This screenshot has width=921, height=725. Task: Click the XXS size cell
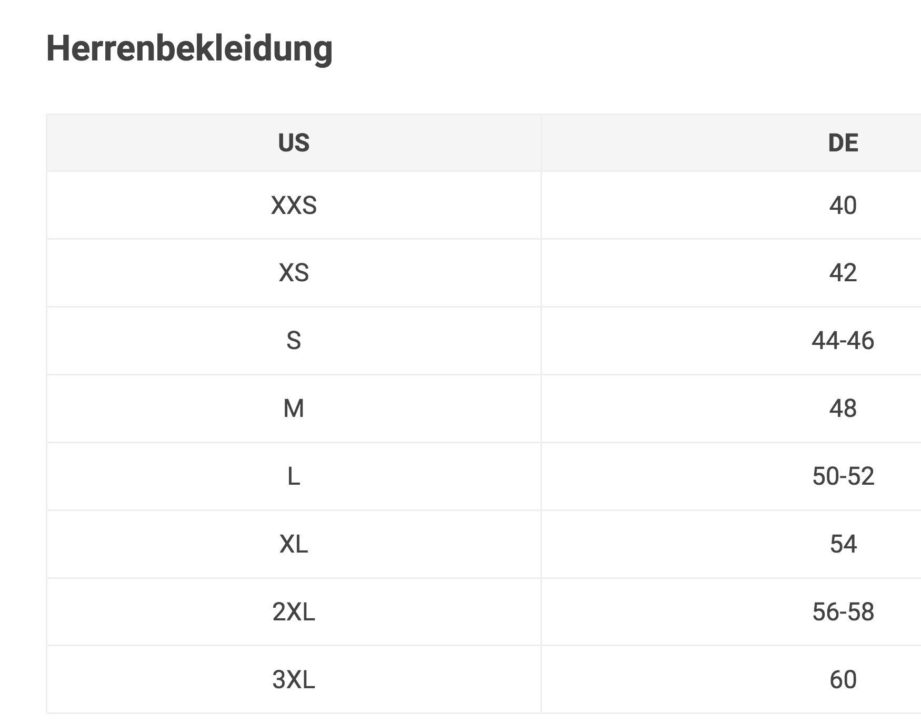(x=294, y=205)
